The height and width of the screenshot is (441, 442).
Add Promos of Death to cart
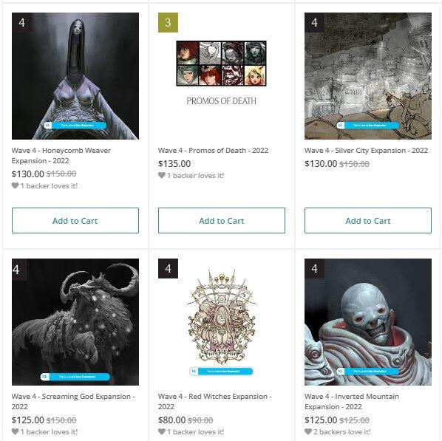(222, 221)
